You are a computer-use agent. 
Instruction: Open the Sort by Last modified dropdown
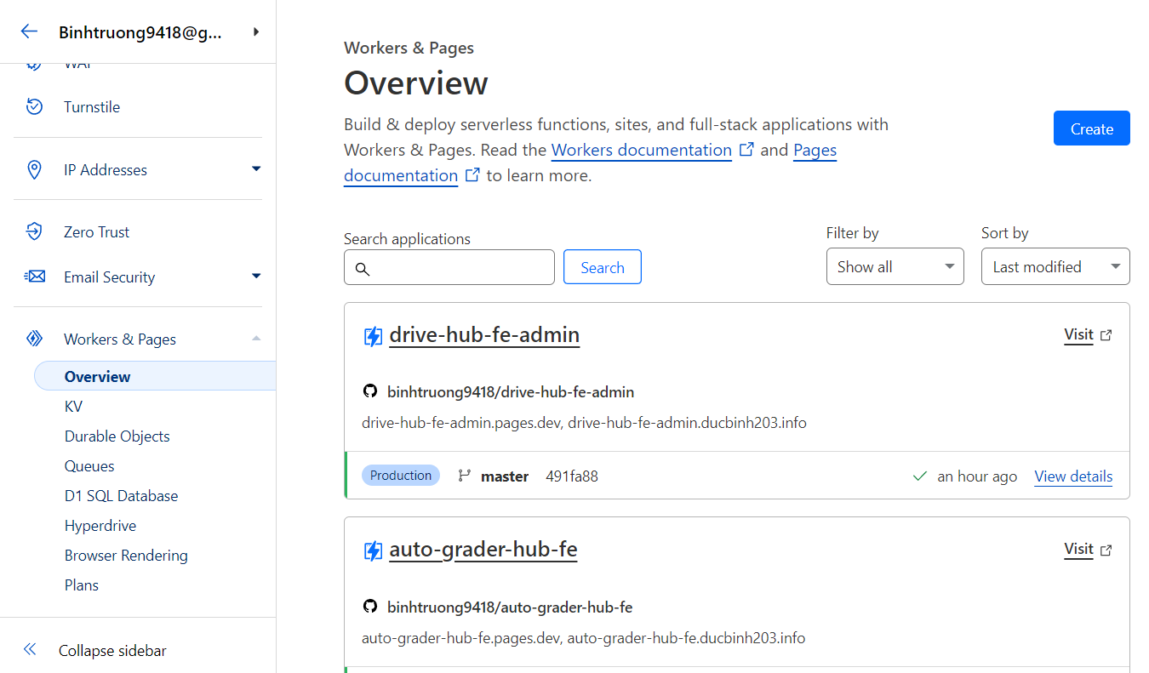[1055, 267]
